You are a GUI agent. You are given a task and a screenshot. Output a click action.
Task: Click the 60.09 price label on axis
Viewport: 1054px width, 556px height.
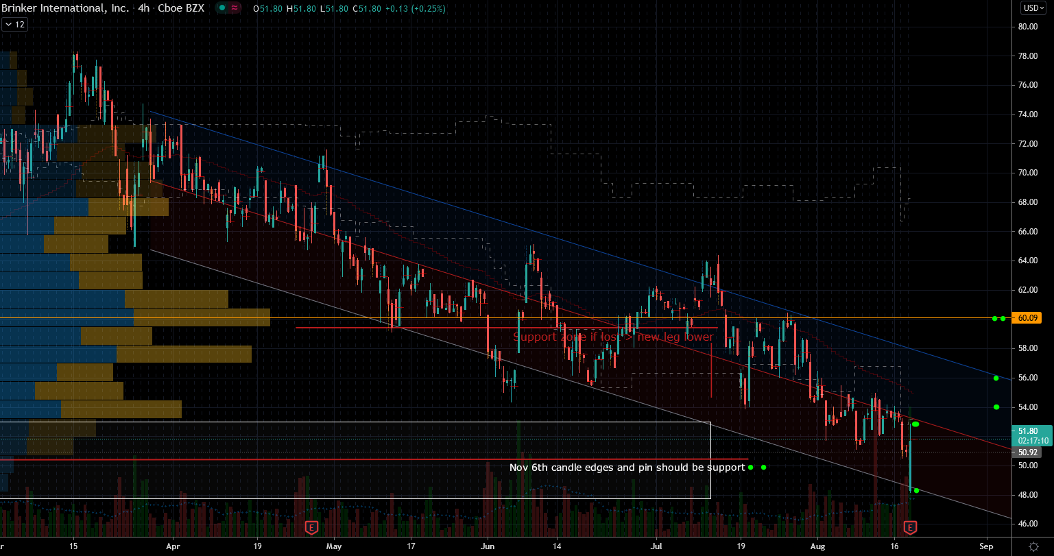[x=1027, y=318]
